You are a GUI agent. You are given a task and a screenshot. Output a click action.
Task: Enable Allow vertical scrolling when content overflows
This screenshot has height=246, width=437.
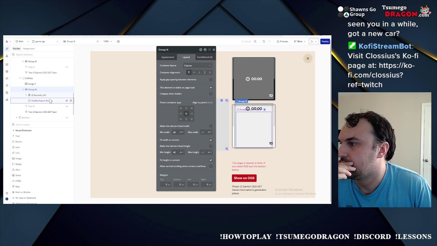pyautogui.click(x=211, y=166)
